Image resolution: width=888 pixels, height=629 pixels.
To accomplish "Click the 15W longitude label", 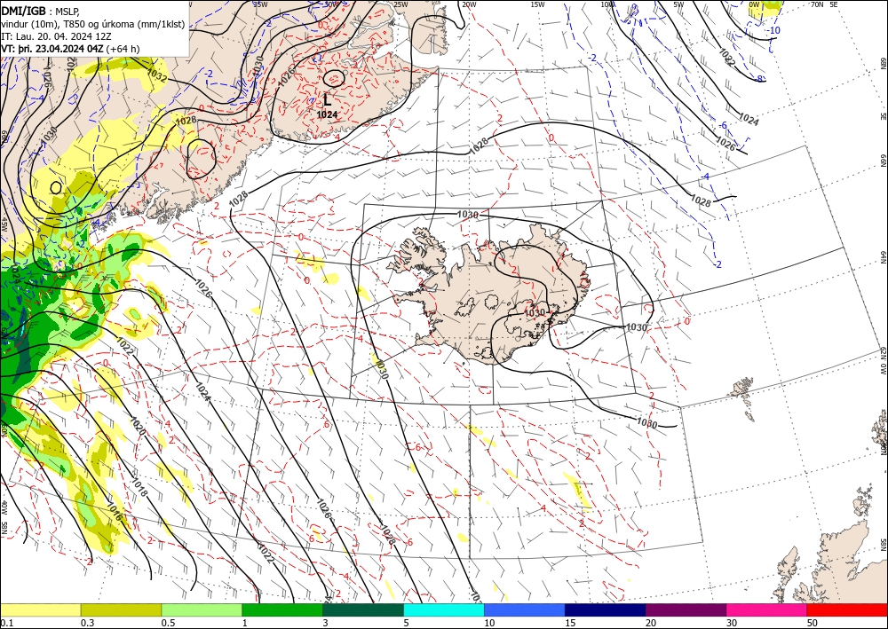I will click(537, 4).
